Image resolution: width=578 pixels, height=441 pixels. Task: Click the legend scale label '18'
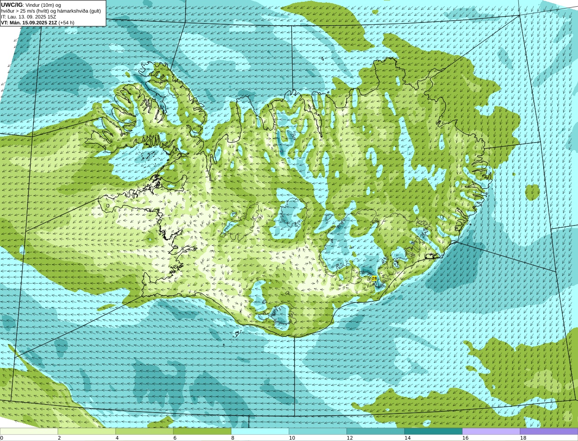523,438
